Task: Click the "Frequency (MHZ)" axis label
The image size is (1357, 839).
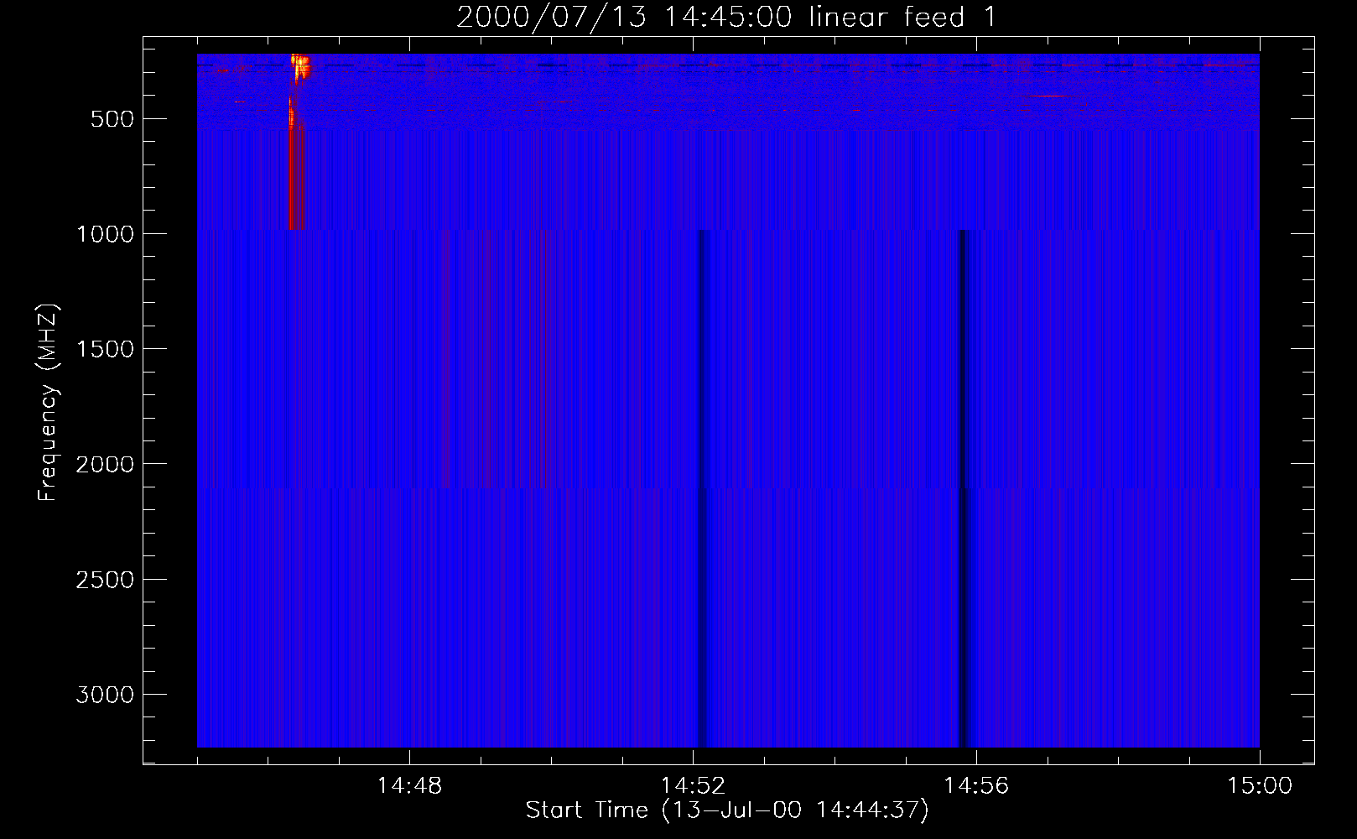Action: pyautogui.click(x=48, y=403)
